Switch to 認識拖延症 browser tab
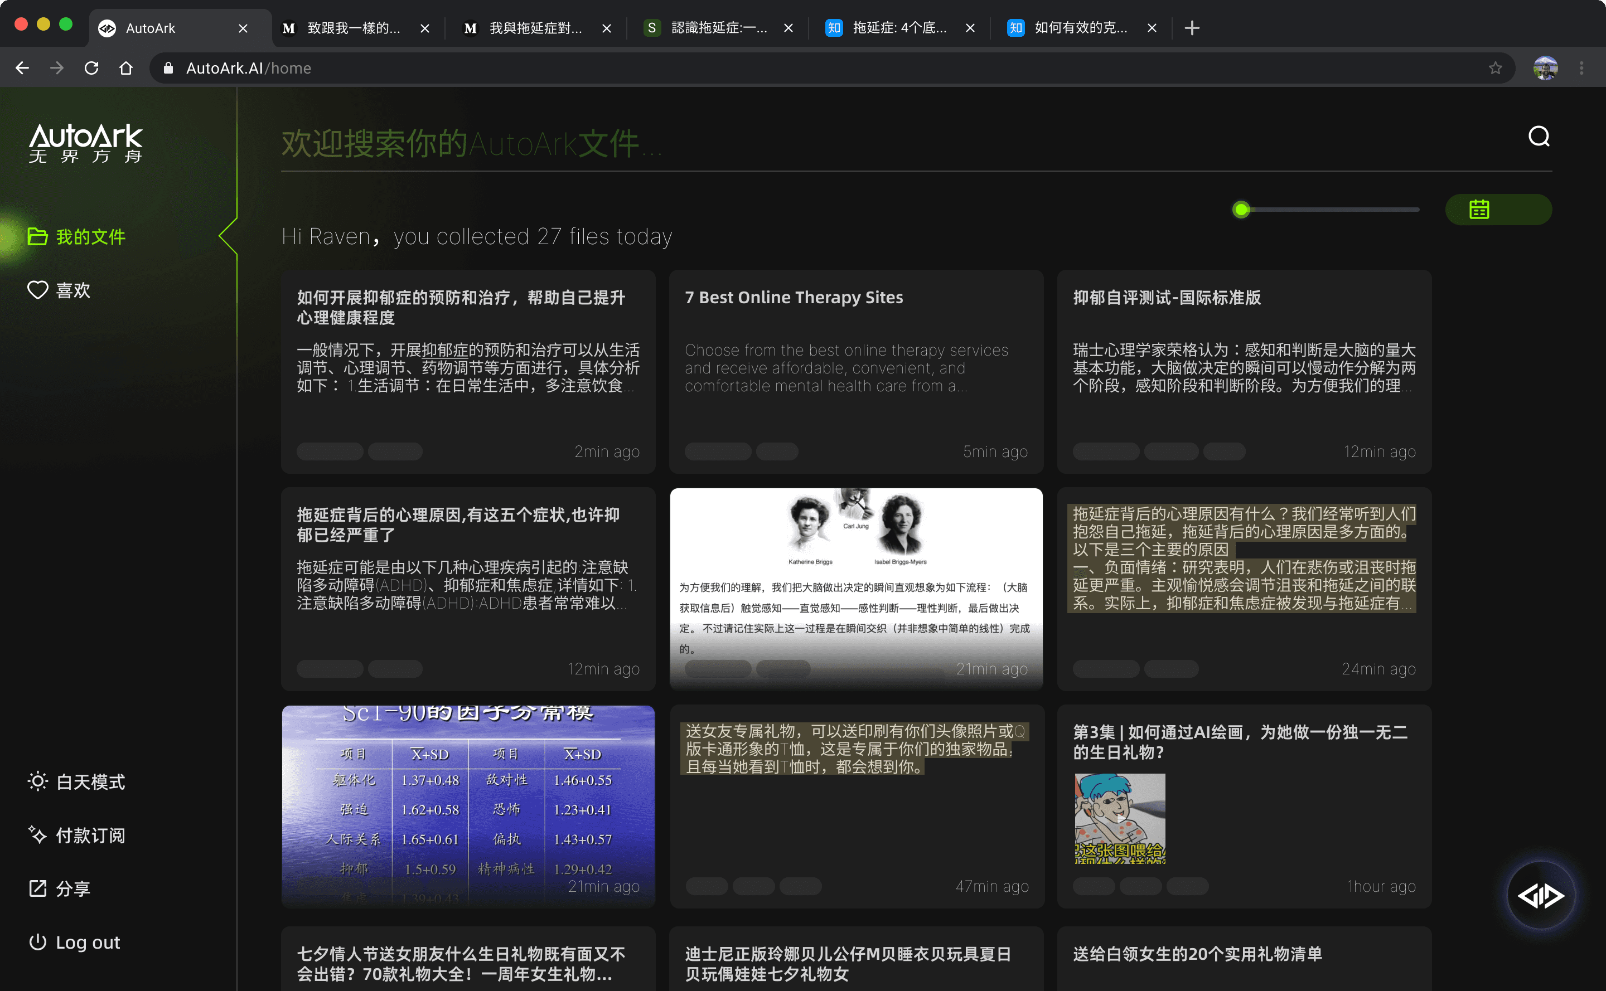Image resolution: width=1606 pixels, height=991 pixels. pyautogui.click(x=718, y=28)
